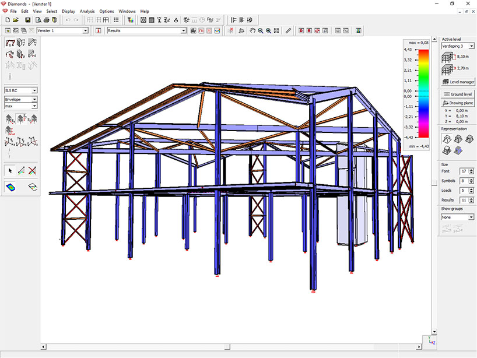The height and width of the screenshot is (358, 477).
Task: Select the pan hand tool
Action: click(x=252, y=31)
